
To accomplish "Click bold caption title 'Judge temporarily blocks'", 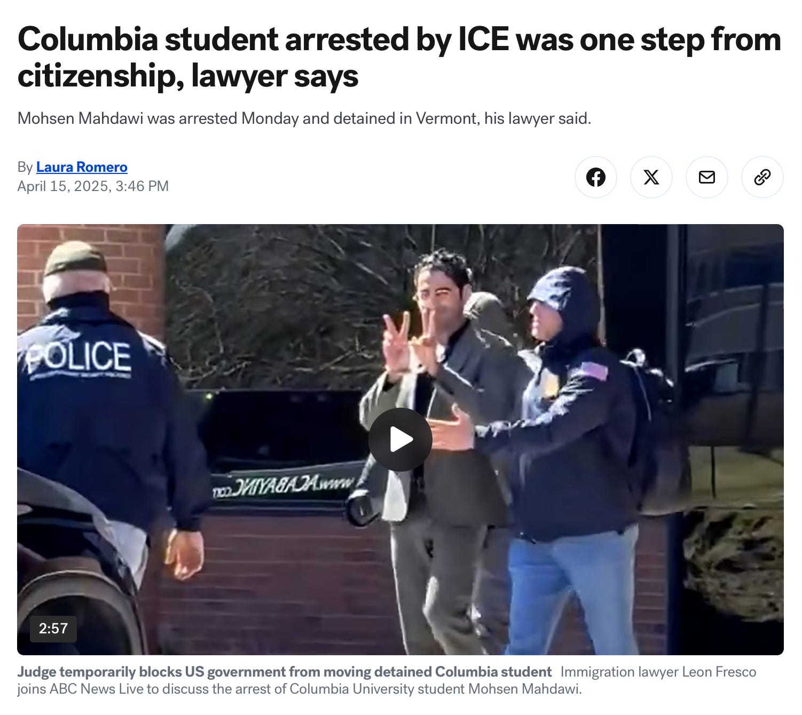I will [285, 671].
